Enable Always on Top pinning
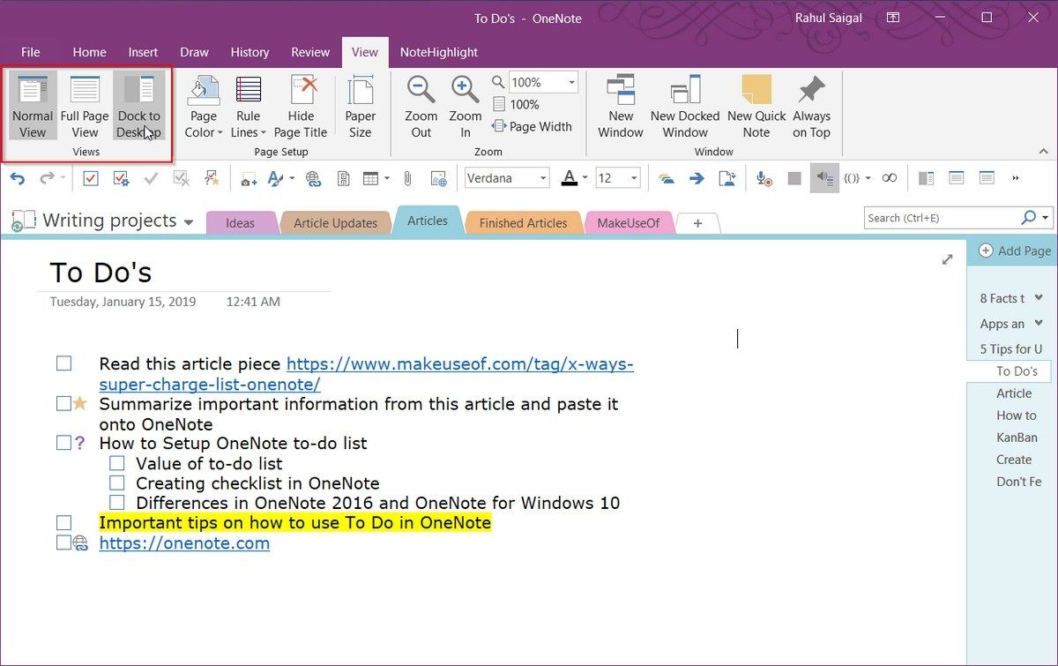 click(x=811, y=104)
